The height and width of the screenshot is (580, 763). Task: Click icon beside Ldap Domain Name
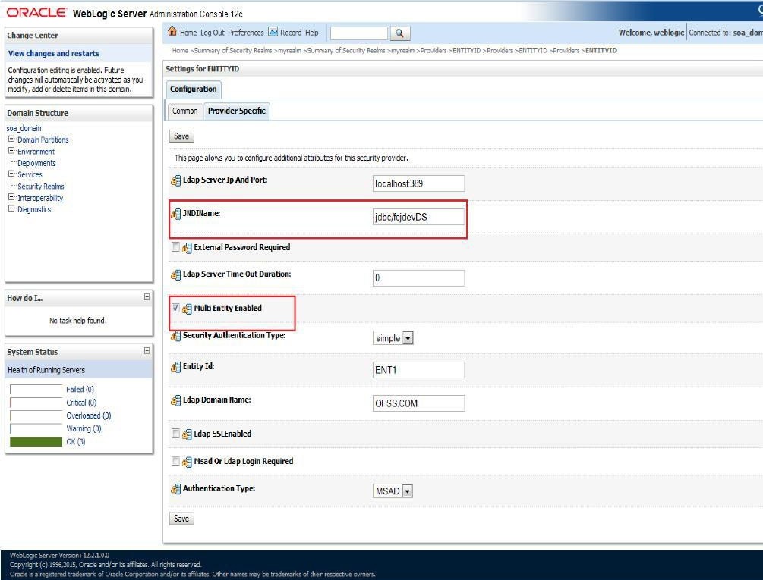click(175, 401)
